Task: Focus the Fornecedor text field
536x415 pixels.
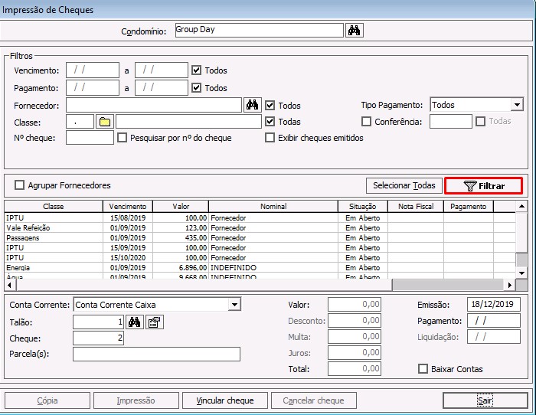Action: pyautogui.click(x=154, y=105)
